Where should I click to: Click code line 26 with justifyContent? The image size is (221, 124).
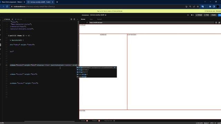[x=43, y=65]
